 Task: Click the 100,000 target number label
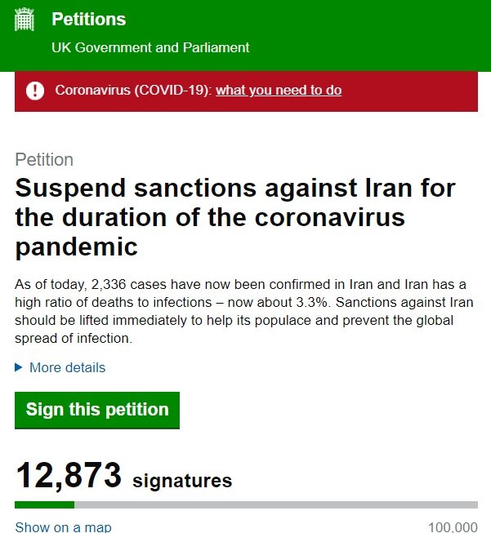click(x=453, y=527)
